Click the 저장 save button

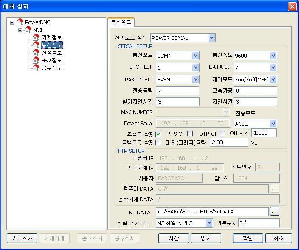pyautogui.click(x=174, y=238)
